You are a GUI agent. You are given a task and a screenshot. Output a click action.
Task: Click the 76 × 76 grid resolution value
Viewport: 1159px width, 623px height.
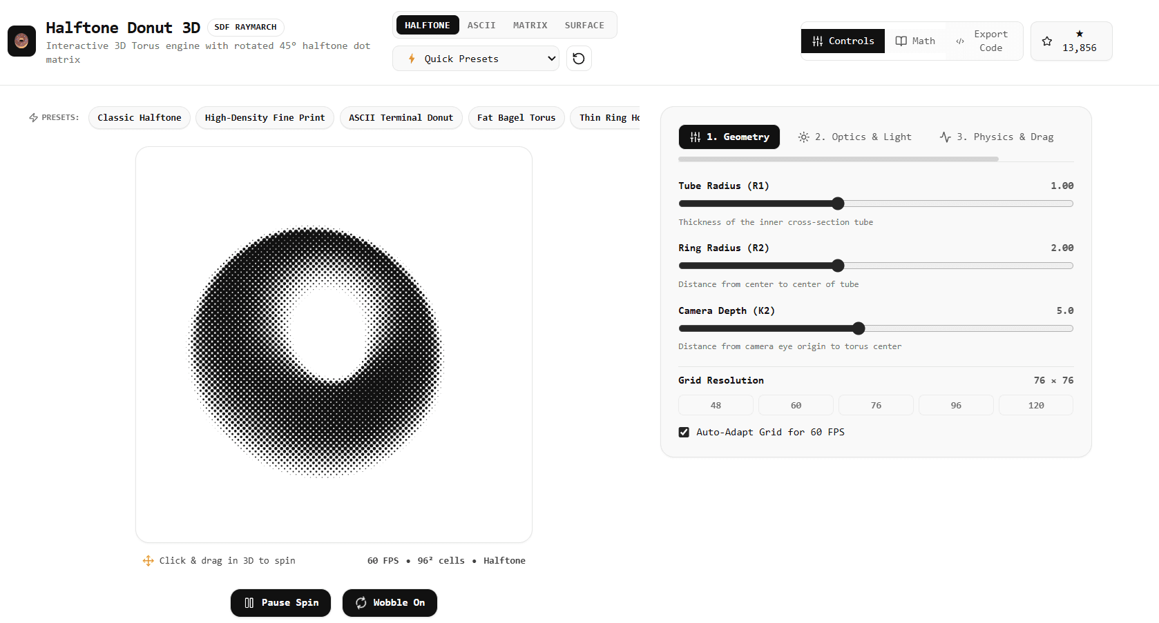[1053, 380]
